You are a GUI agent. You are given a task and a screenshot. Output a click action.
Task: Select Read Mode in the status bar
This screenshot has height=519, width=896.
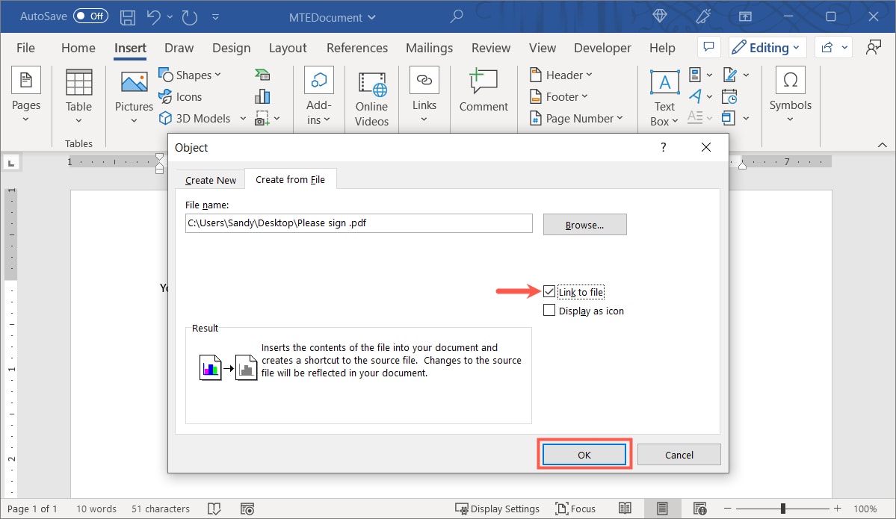click(x=625, y=509)
